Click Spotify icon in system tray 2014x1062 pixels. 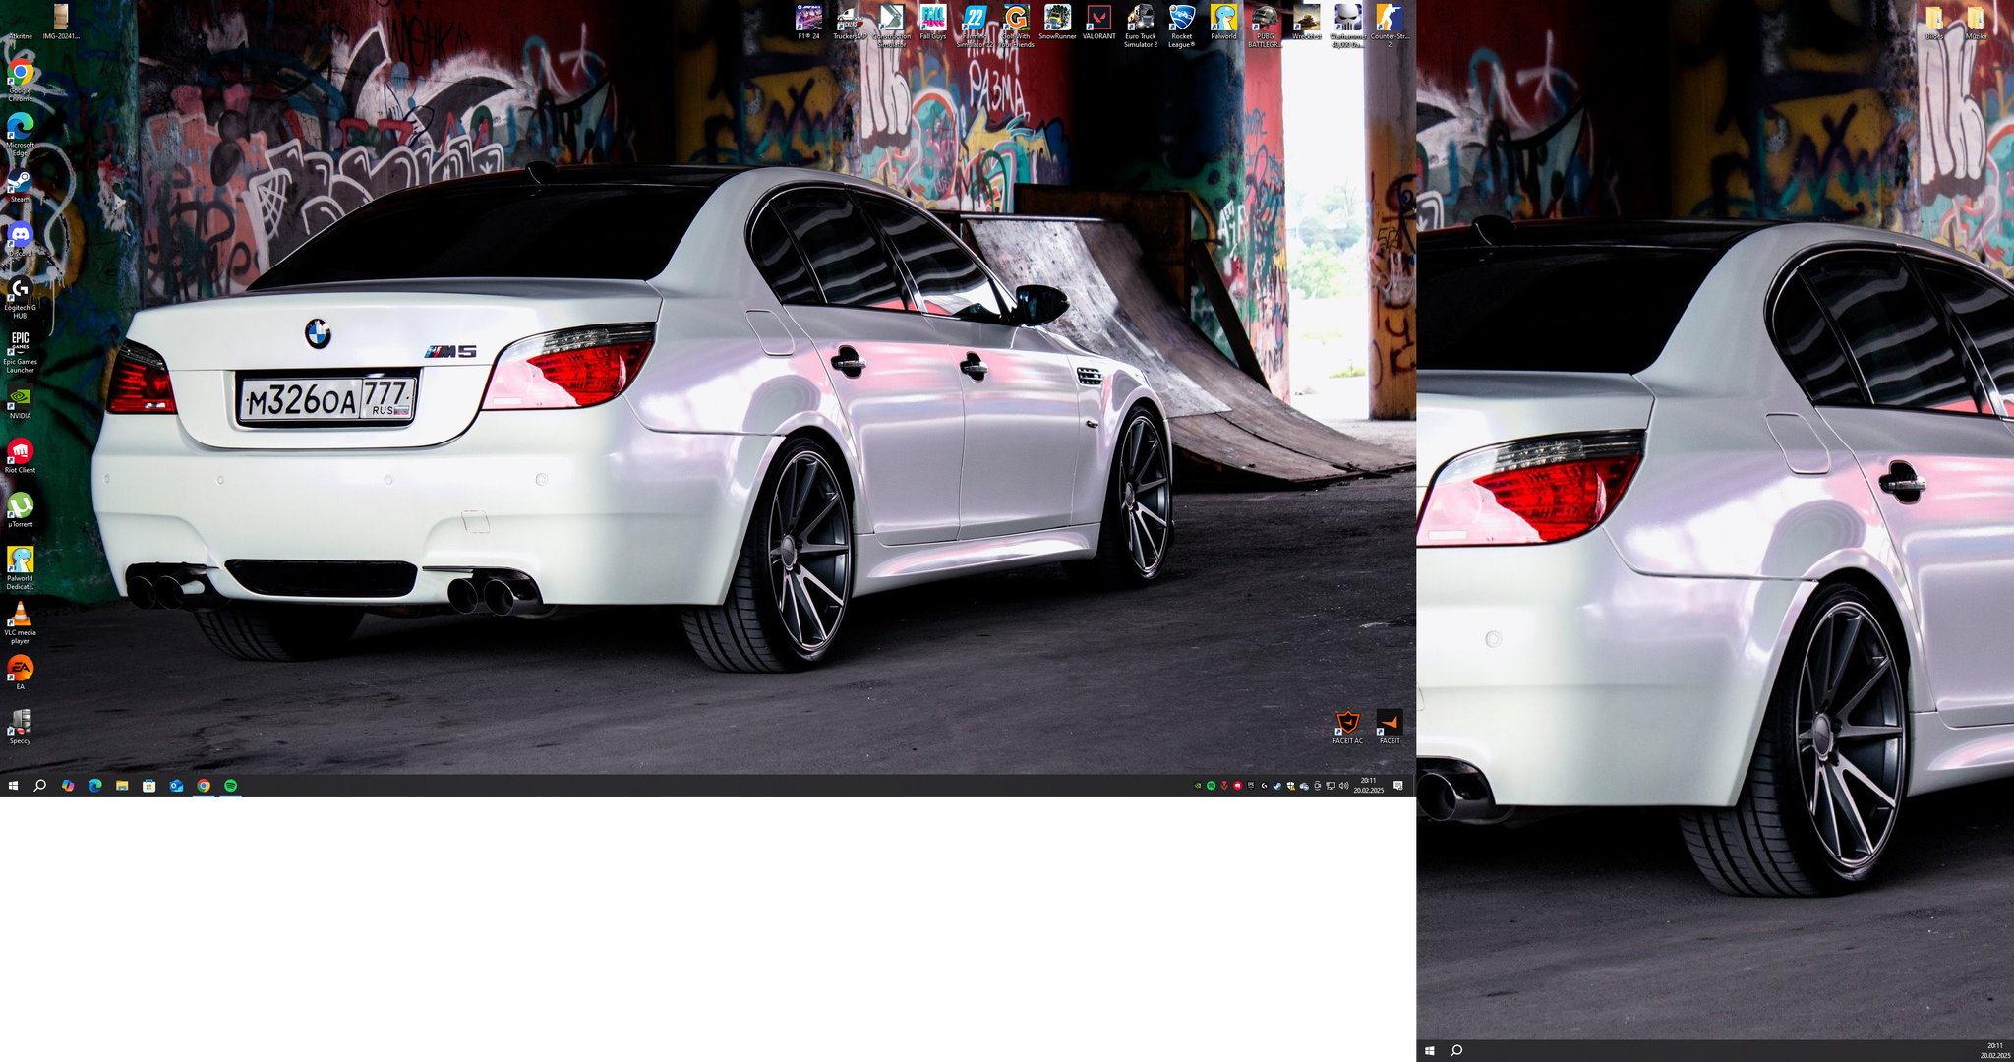[1211, 786]
